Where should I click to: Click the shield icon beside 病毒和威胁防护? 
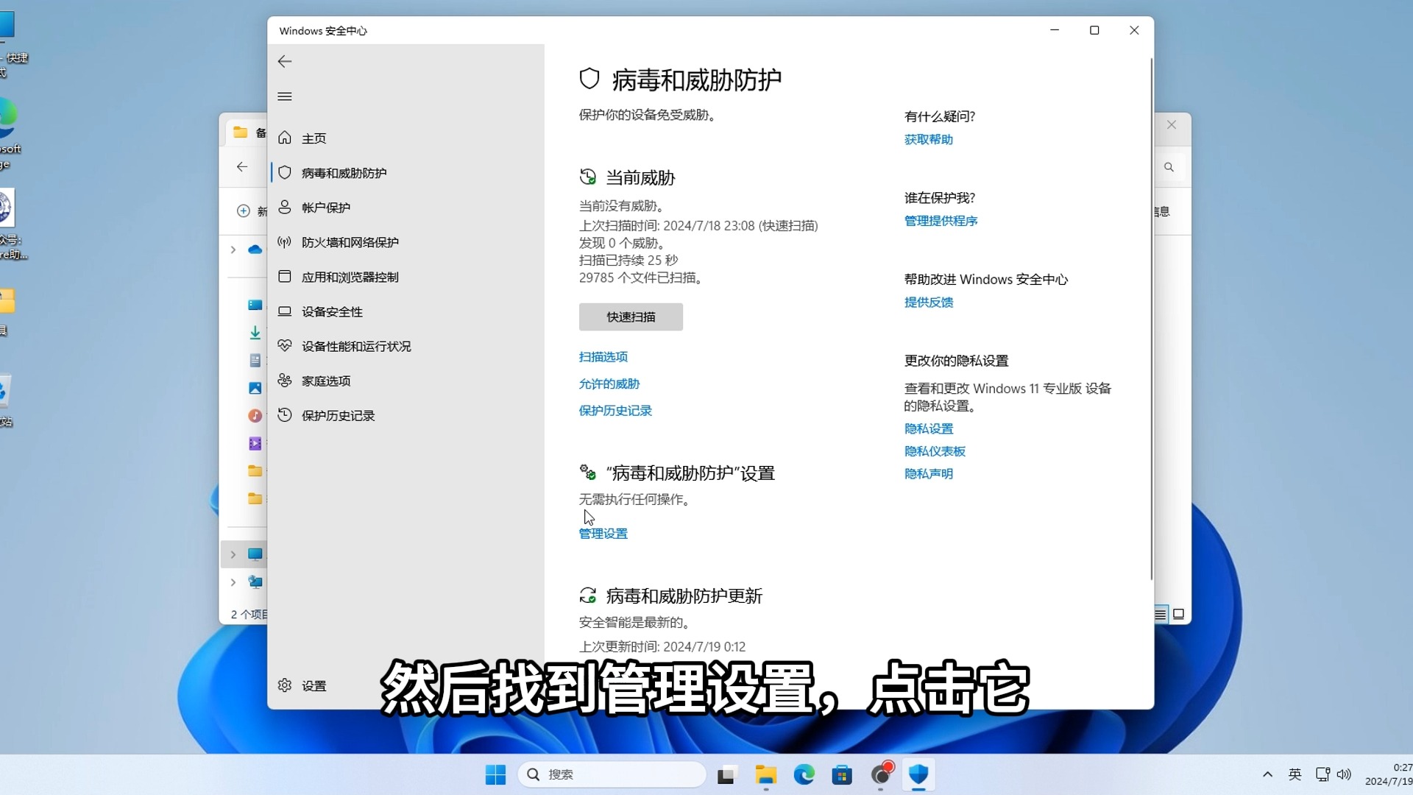click(x=285, y=172)
